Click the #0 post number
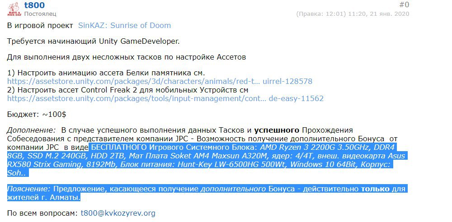This screenshot has height=222, width=452. [404, 5]
